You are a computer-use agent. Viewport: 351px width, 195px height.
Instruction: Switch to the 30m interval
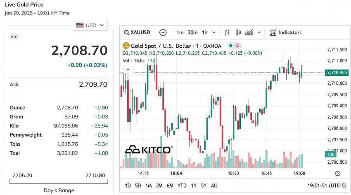[x=192, y=32]
